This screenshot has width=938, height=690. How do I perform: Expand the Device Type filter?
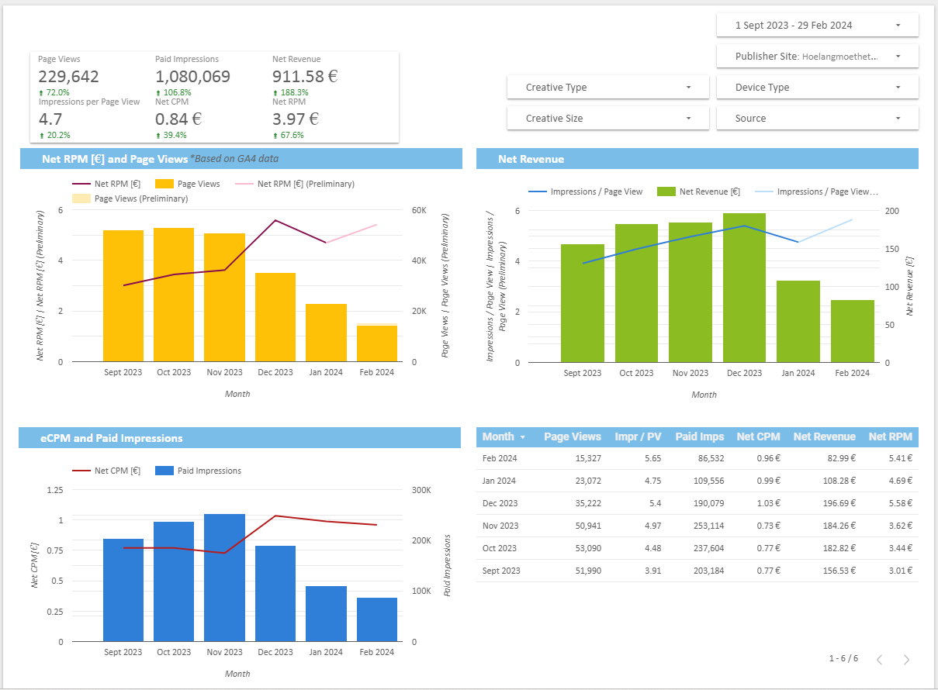817,87
